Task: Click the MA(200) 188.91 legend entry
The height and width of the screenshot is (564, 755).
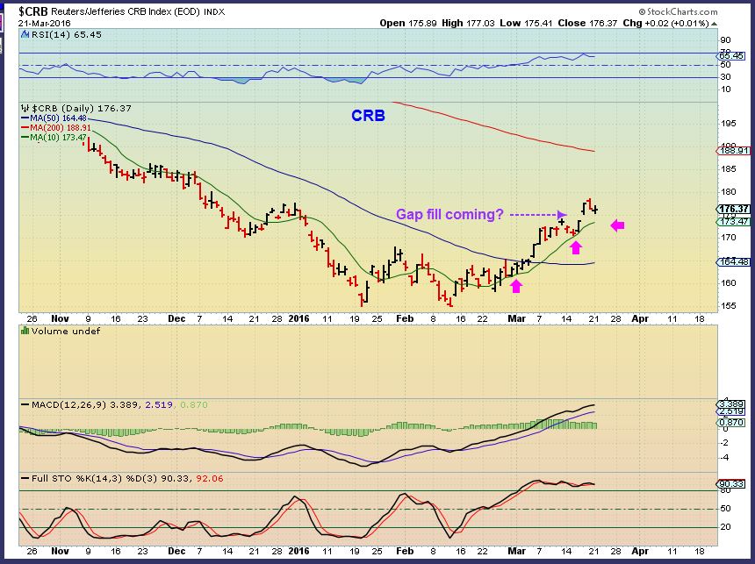Action: point(56,128)
